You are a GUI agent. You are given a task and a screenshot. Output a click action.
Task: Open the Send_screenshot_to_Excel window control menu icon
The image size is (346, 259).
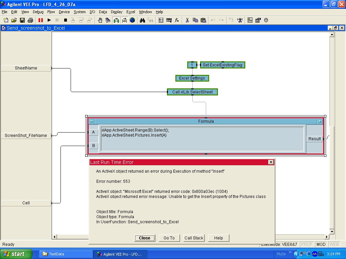4,28
